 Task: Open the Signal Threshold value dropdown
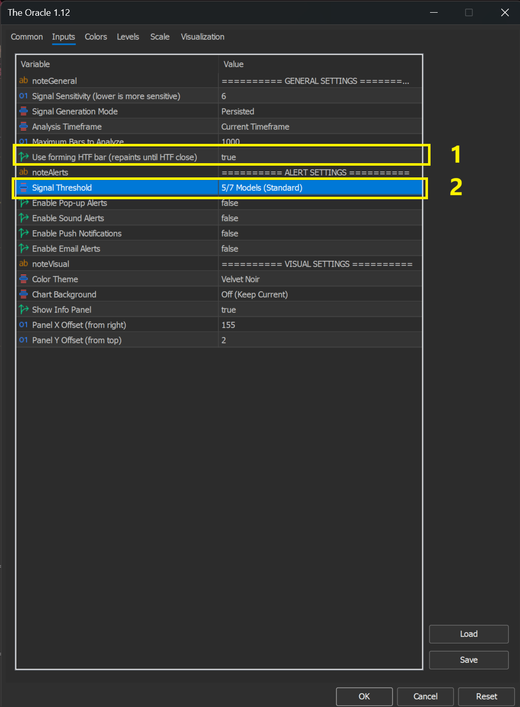pos(320,188)
